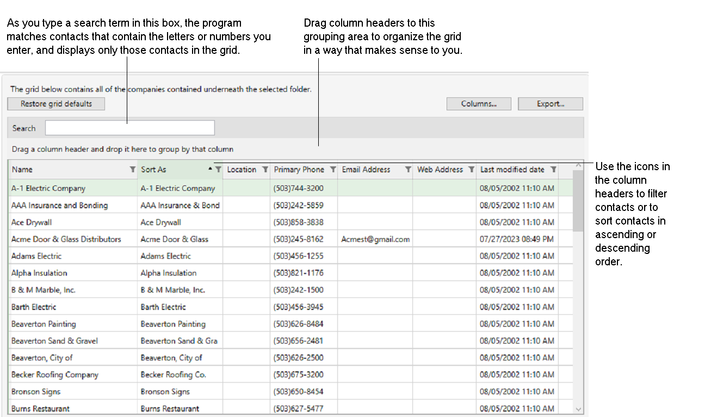Open the Email Address column filter funnel

pos(408,170)
